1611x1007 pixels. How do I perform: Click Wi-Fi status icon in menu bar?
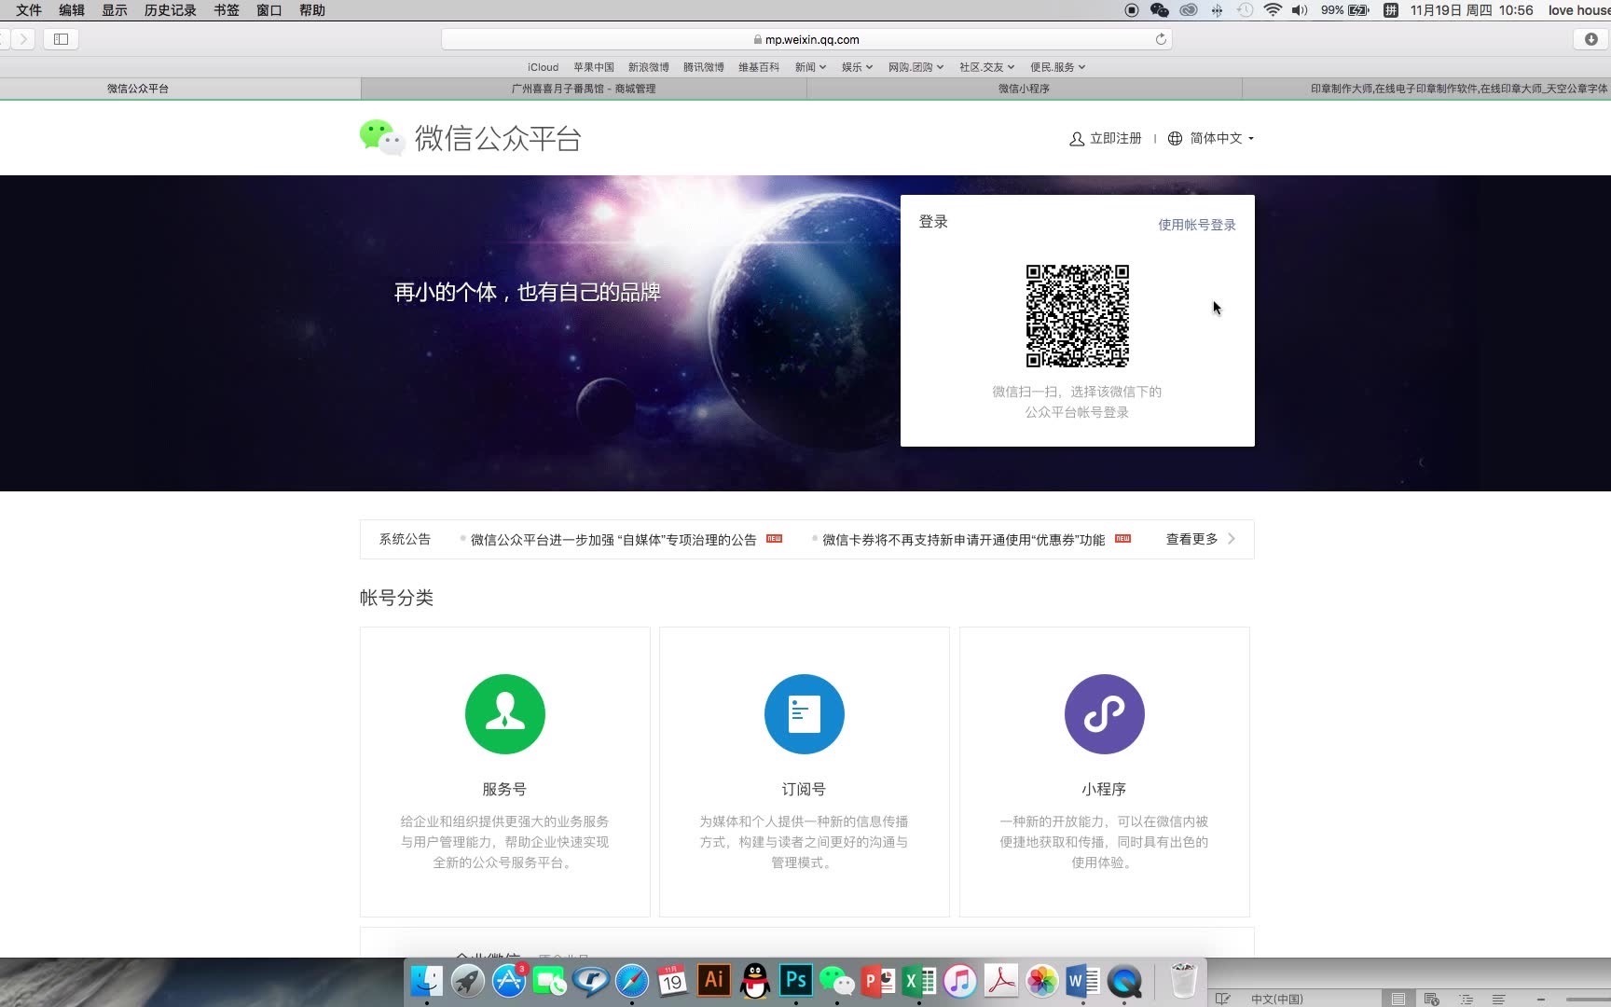[1273, 10]
